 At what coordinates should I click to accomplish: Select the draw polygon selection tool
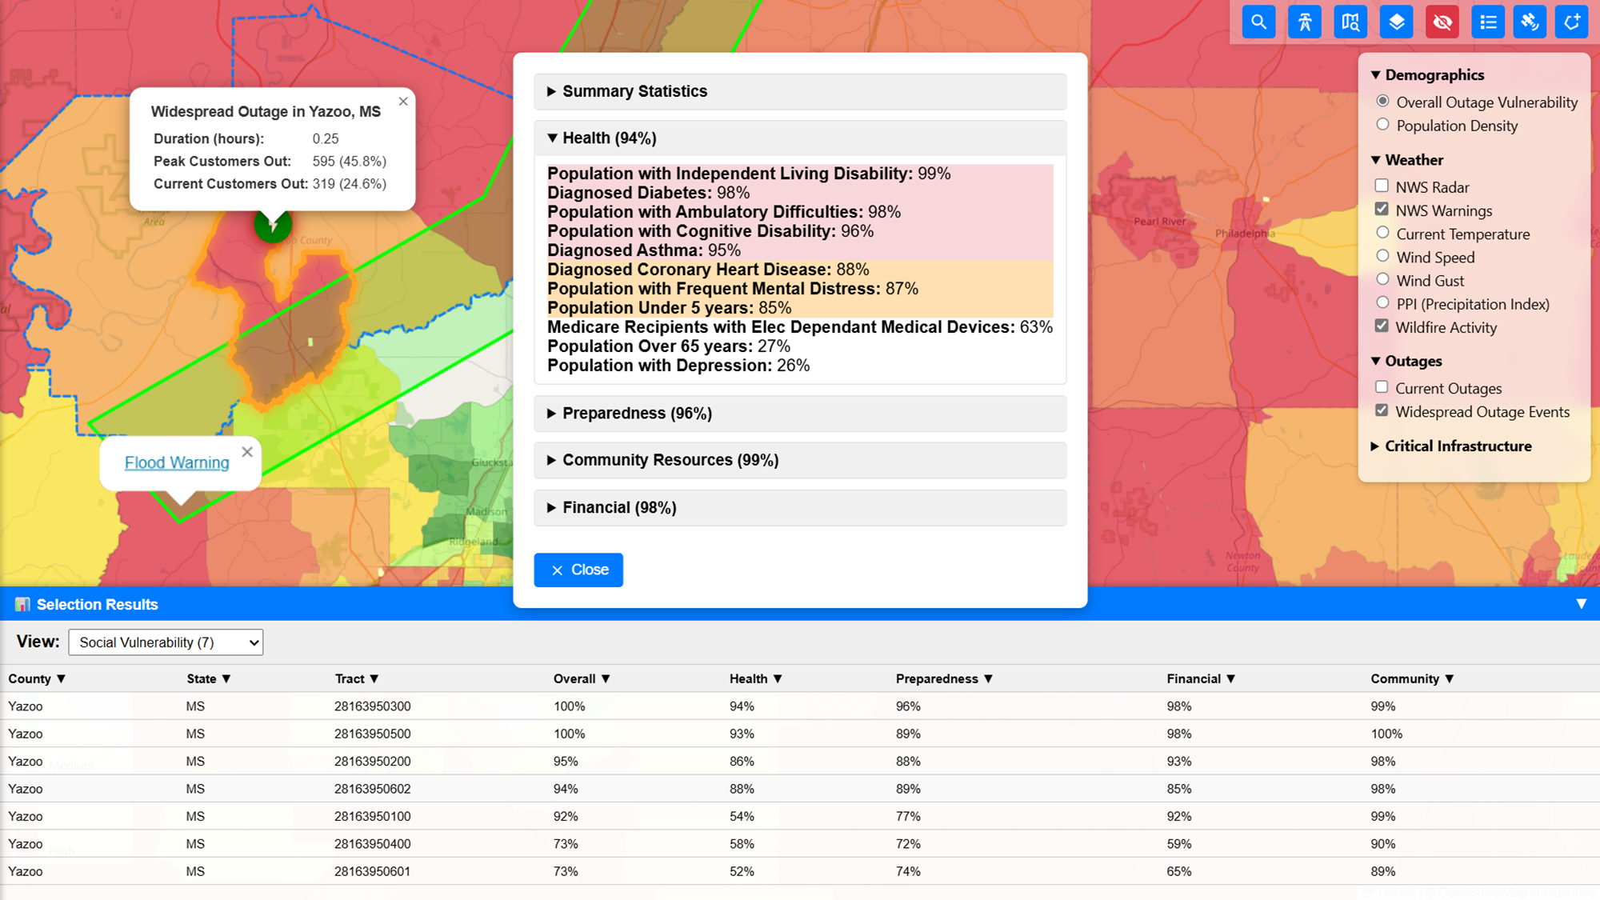coord(1572,22)
